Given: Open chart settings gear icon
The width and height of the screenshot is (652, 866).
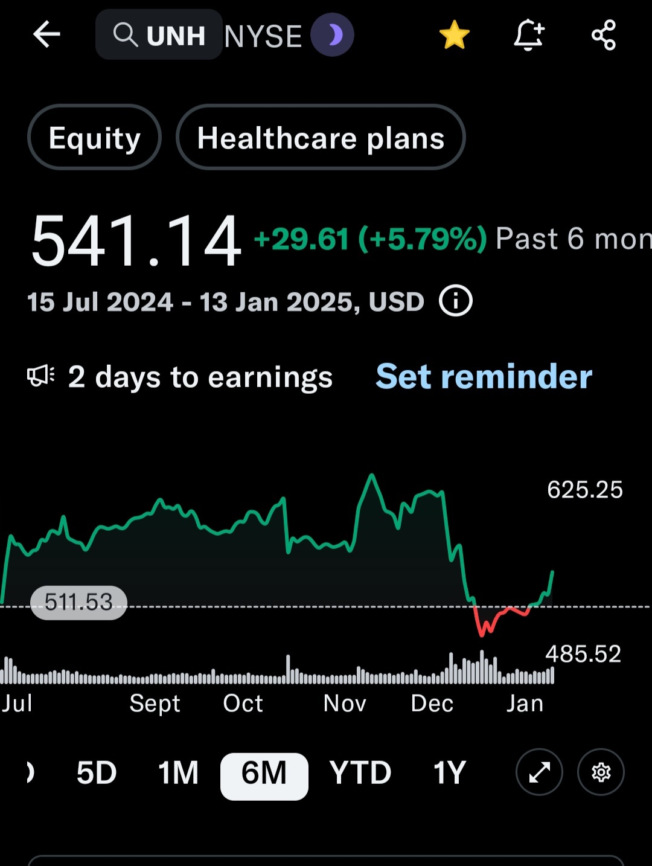Looking at the screenshot, I should point(601,772).
